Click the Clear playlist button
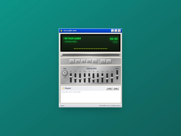Screen dimensions: 181x136 coord(116,88)
